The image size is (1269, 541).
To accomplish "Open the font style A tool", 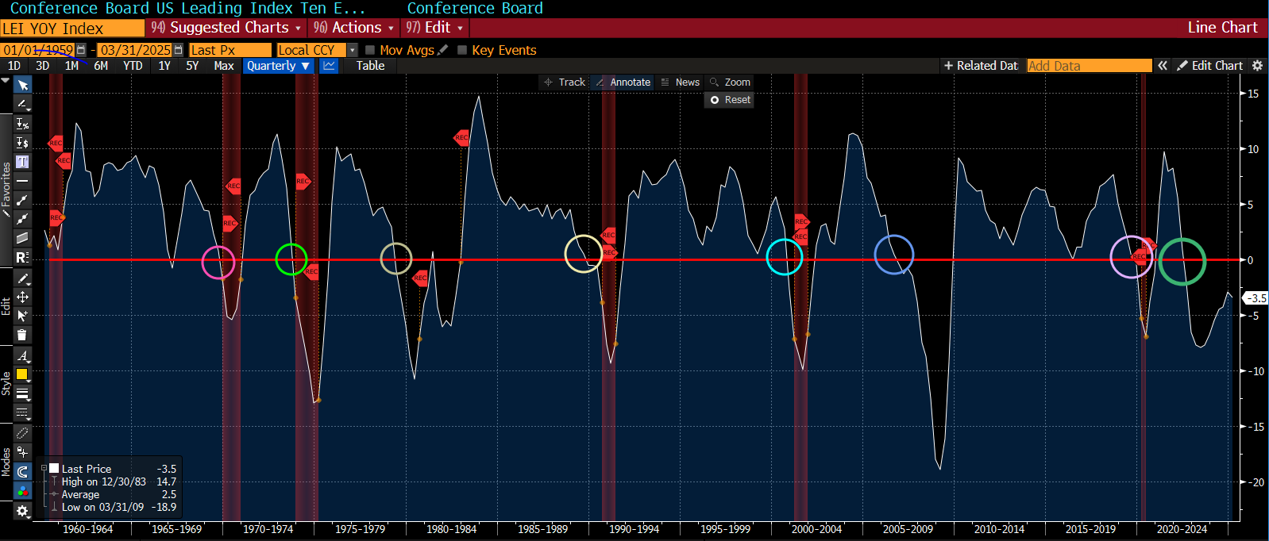I will (x=22, y=355).
